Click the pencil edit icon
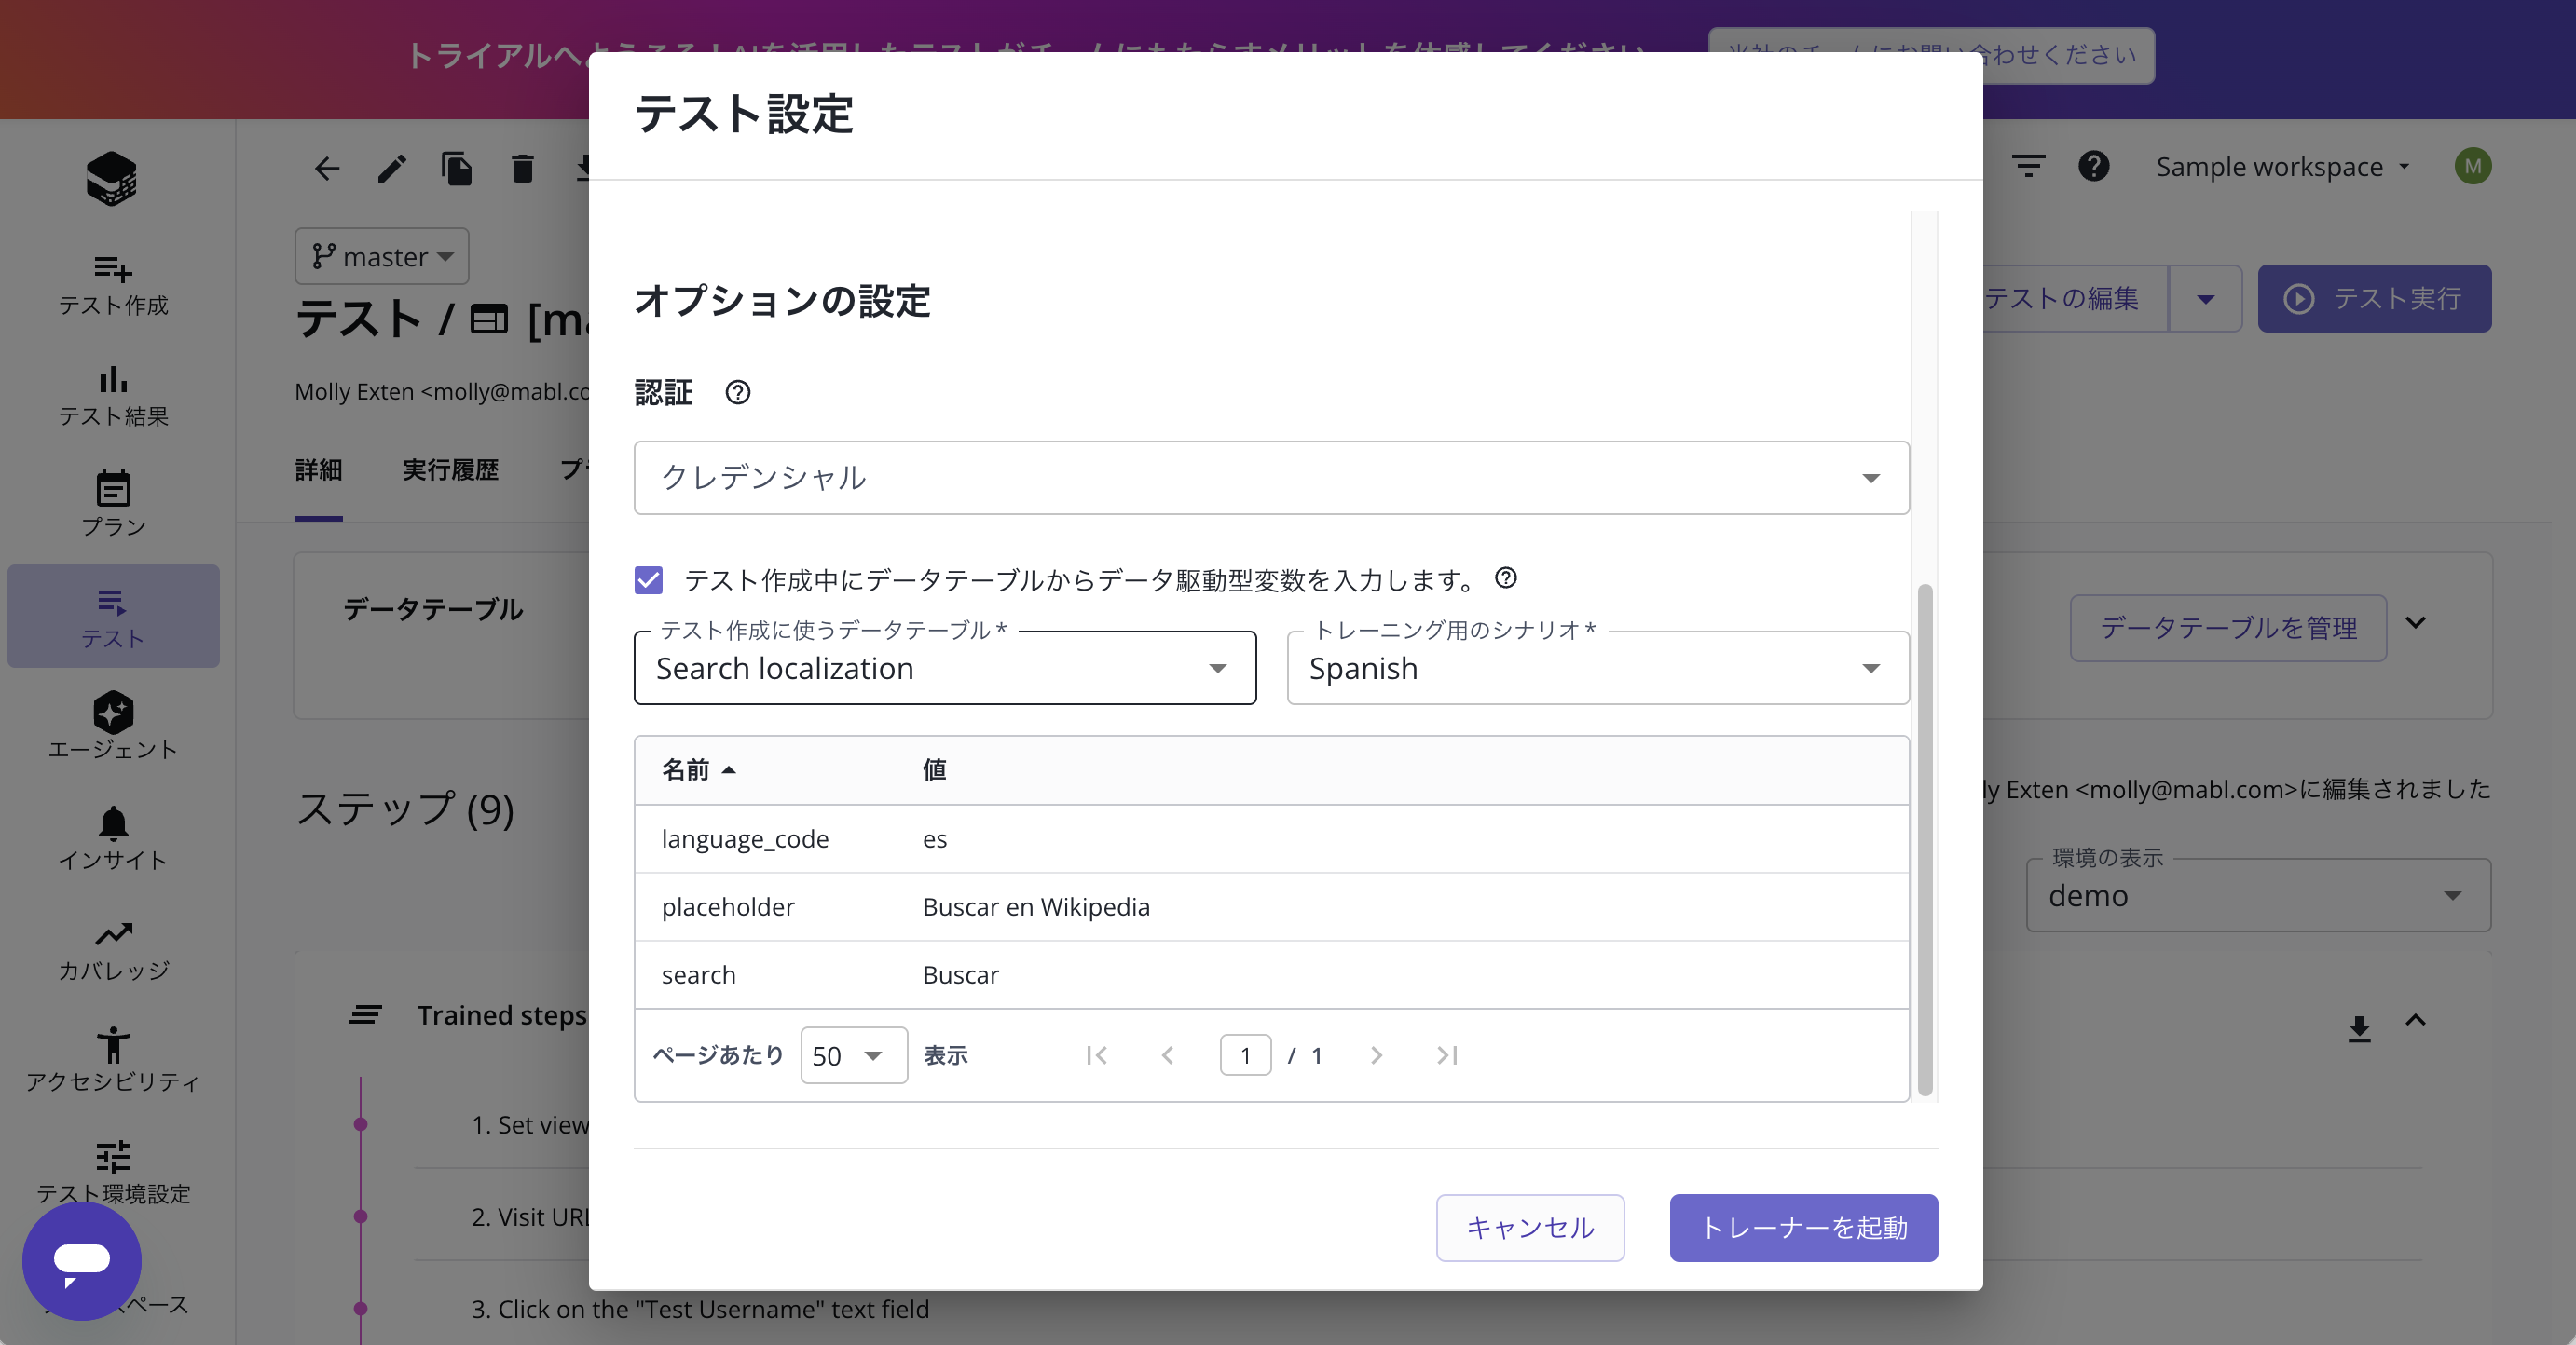 pyautogui.click(x=391, y=169)
